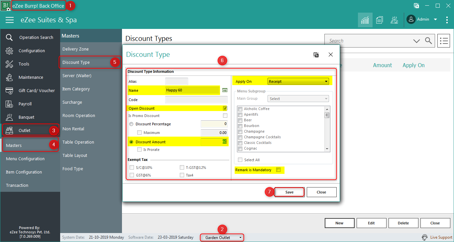Click the Discount Amount value field
This screenshot has width=454, height=242.
pos(214,142)
